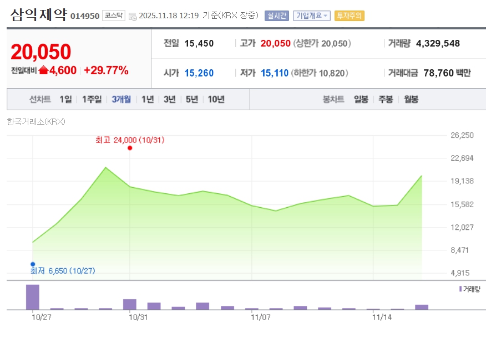Select the 1주일 chart period

92,99
